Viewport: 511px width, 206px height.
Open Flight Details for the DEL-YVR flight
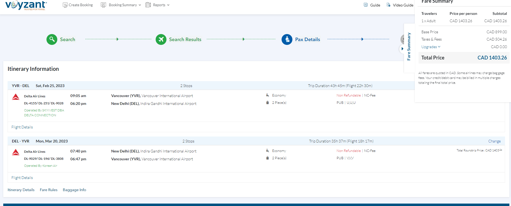[22, 178]
